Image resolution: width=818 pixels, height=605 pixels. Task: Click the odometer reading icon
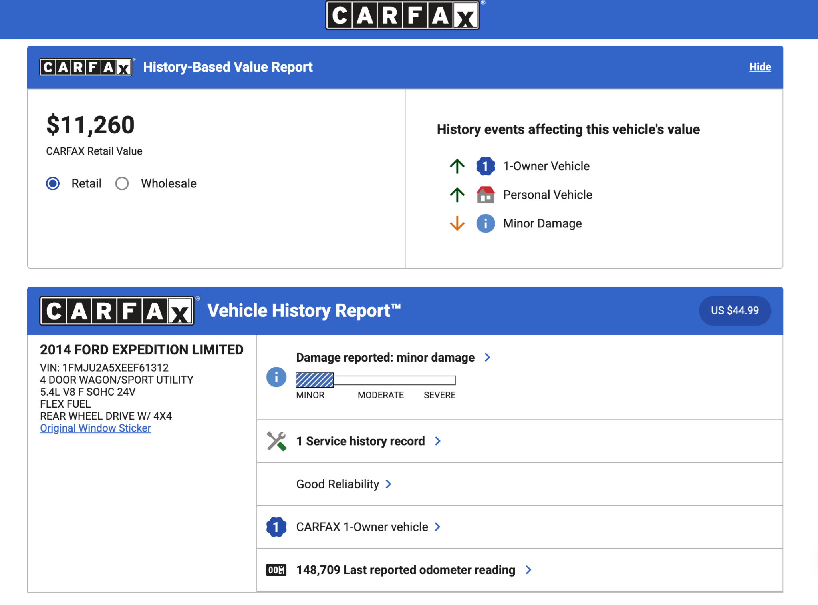(276, 570)
